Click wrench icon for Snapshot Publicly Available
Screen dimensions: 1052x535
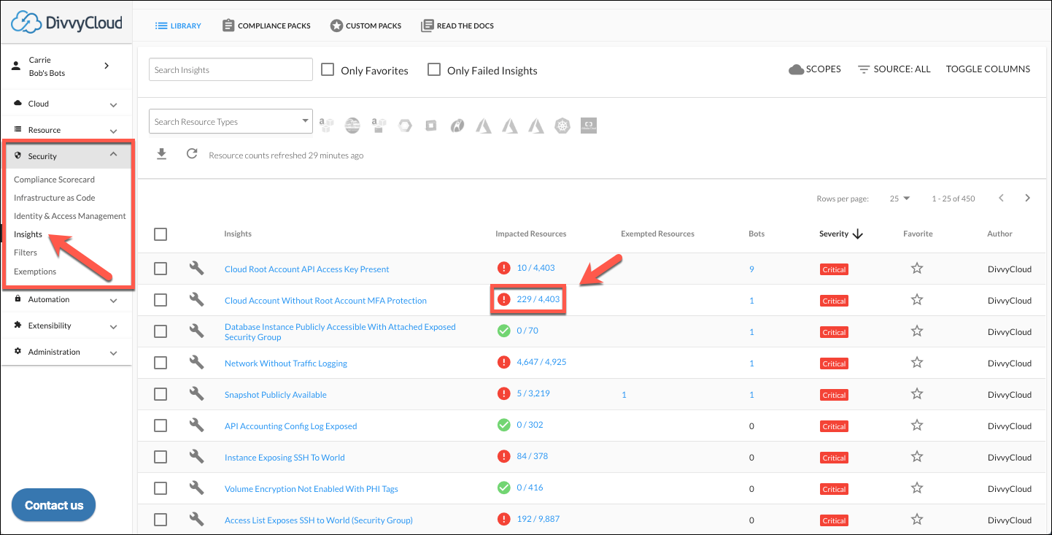pyautogui.click(x=196, y=394)
